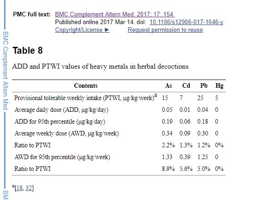Click the As column header
254x200 pixels.
tap(168, 85)
